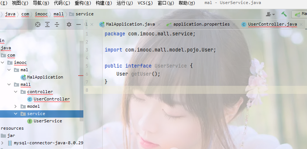
Task: Click the UserService interface name in code
Action: pos(171,66)
